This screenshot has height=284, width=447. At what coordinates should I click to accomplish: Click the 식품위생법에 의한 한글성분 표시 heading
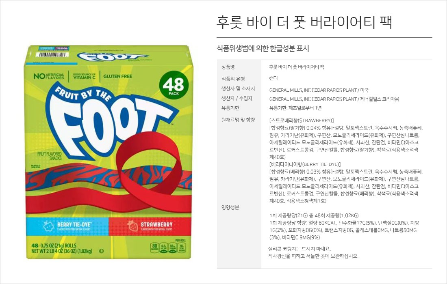(263, 48)
